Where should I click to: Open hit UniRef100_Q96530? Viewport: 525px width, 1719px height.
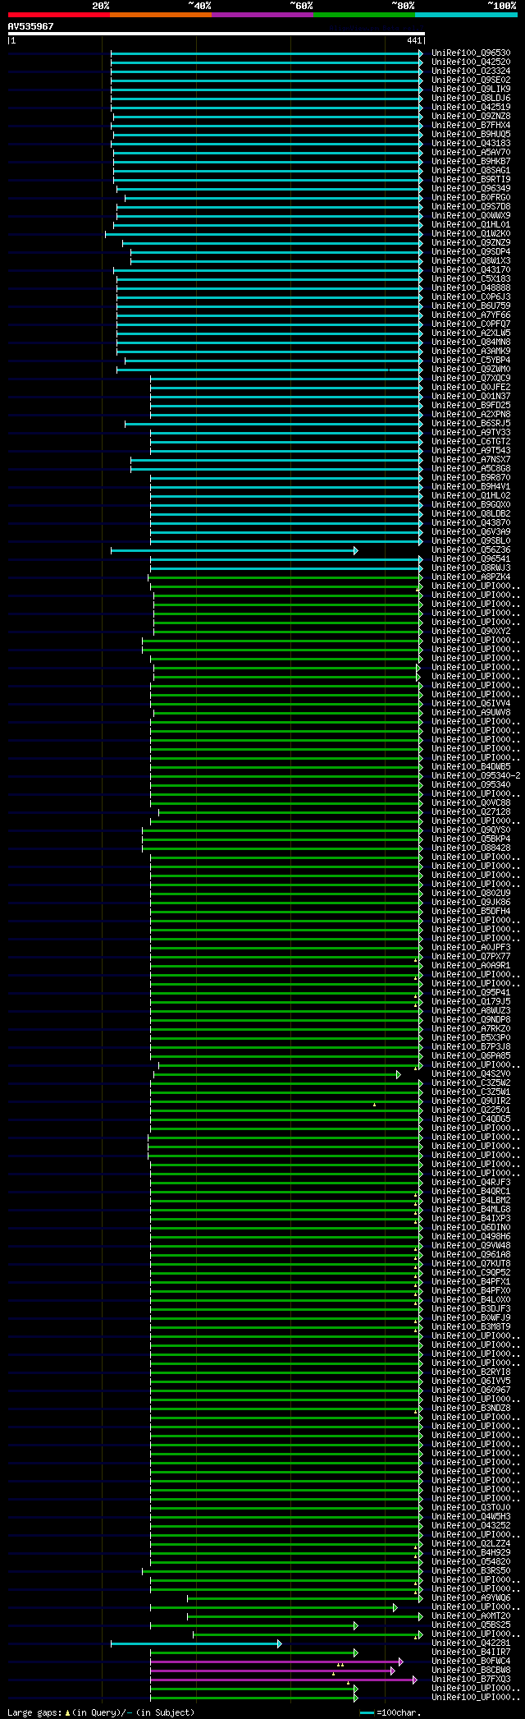[x=471, y=53]
